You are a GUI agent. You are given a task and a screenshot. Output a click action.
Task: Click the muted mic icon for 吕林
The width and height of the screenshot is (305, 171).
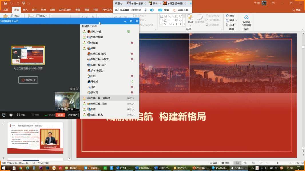click(x=132, y=76)
